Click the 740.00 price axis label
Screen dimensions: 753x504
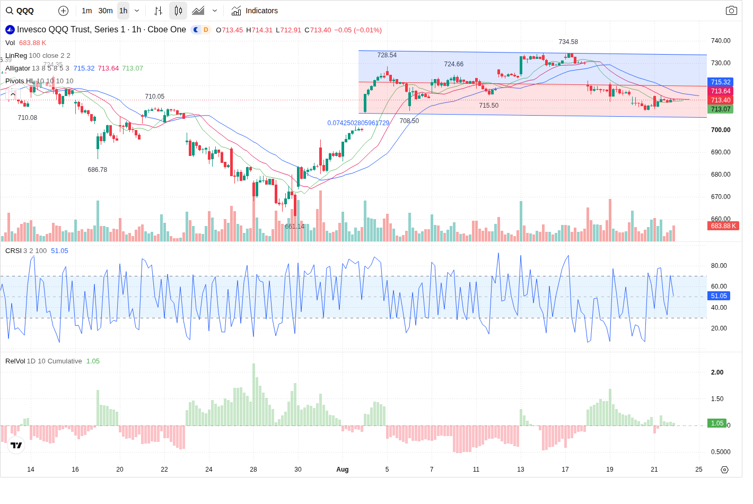721,41
